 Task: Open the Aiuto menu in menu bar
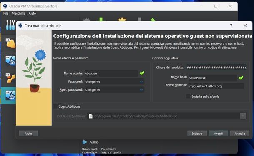(x=32, y=13)
